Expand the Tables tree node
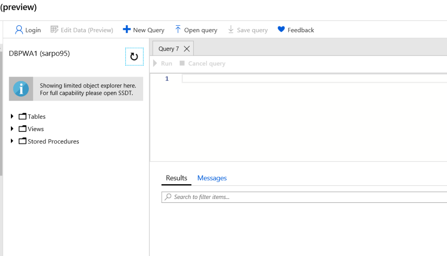The width and height of the screenshot is (447, 256). pyautogui.click(x=12, y=116)
